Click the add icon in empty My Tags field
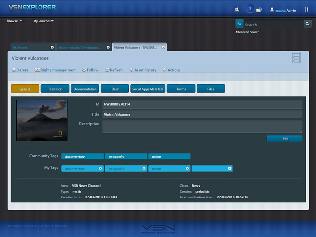This screenshot has height=237, width=316. tap(229, 168)
